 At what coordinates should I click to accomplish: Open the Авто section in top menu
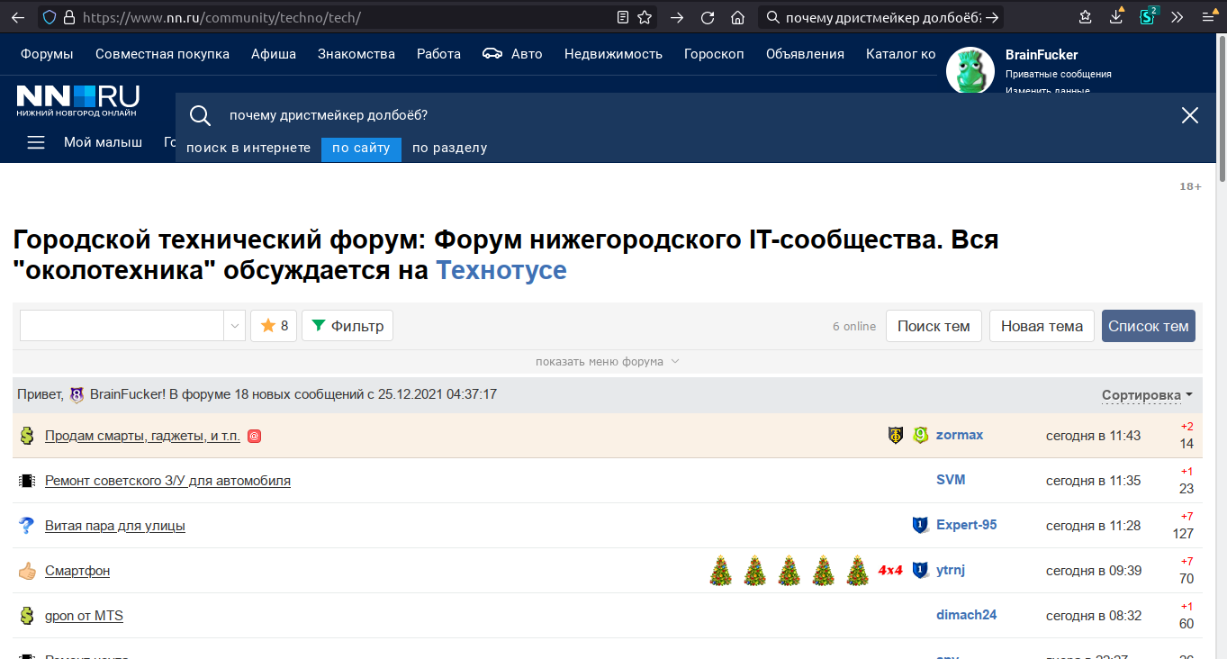512,54
